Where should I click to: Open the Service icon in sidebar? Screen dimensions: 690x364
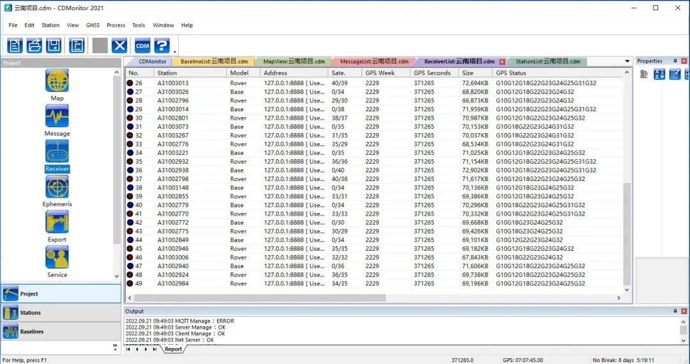57,258
